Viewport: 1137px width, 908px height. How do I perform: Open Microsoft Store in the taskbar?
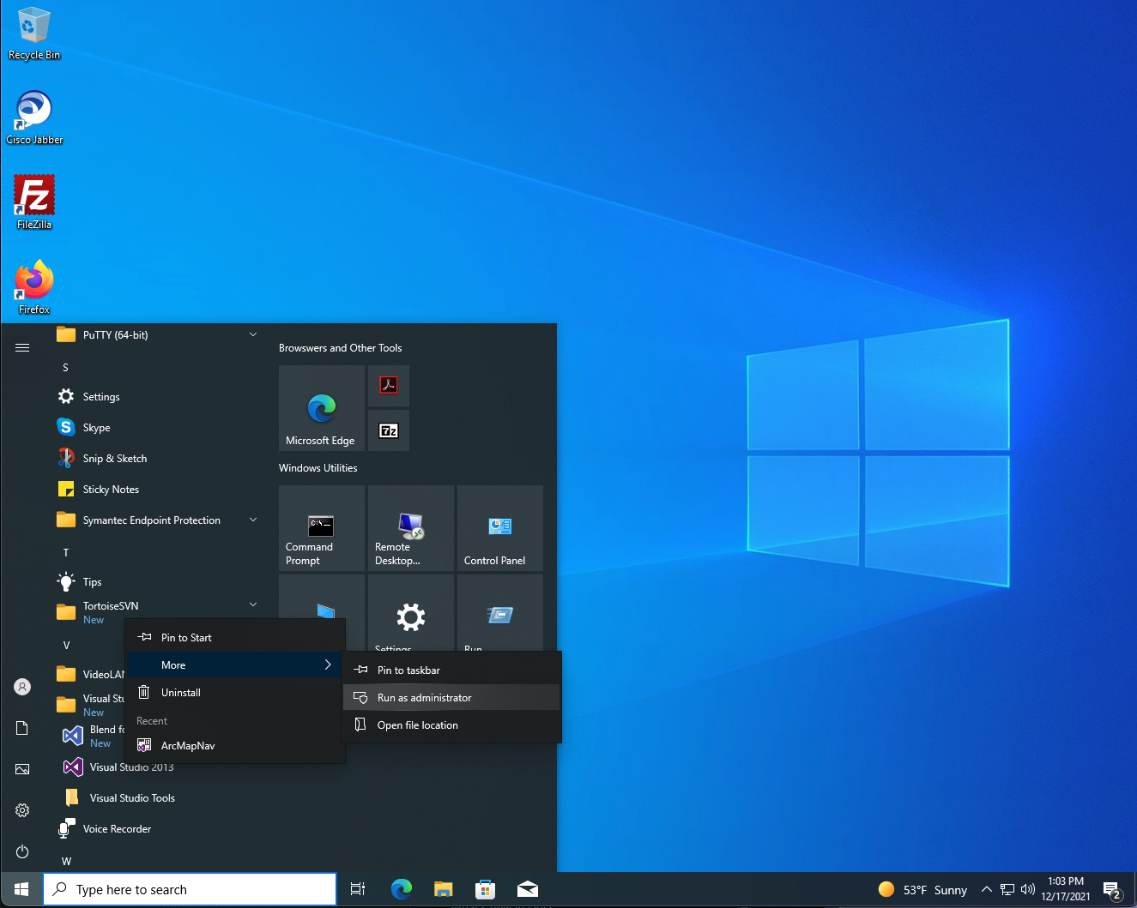[486, 889]
